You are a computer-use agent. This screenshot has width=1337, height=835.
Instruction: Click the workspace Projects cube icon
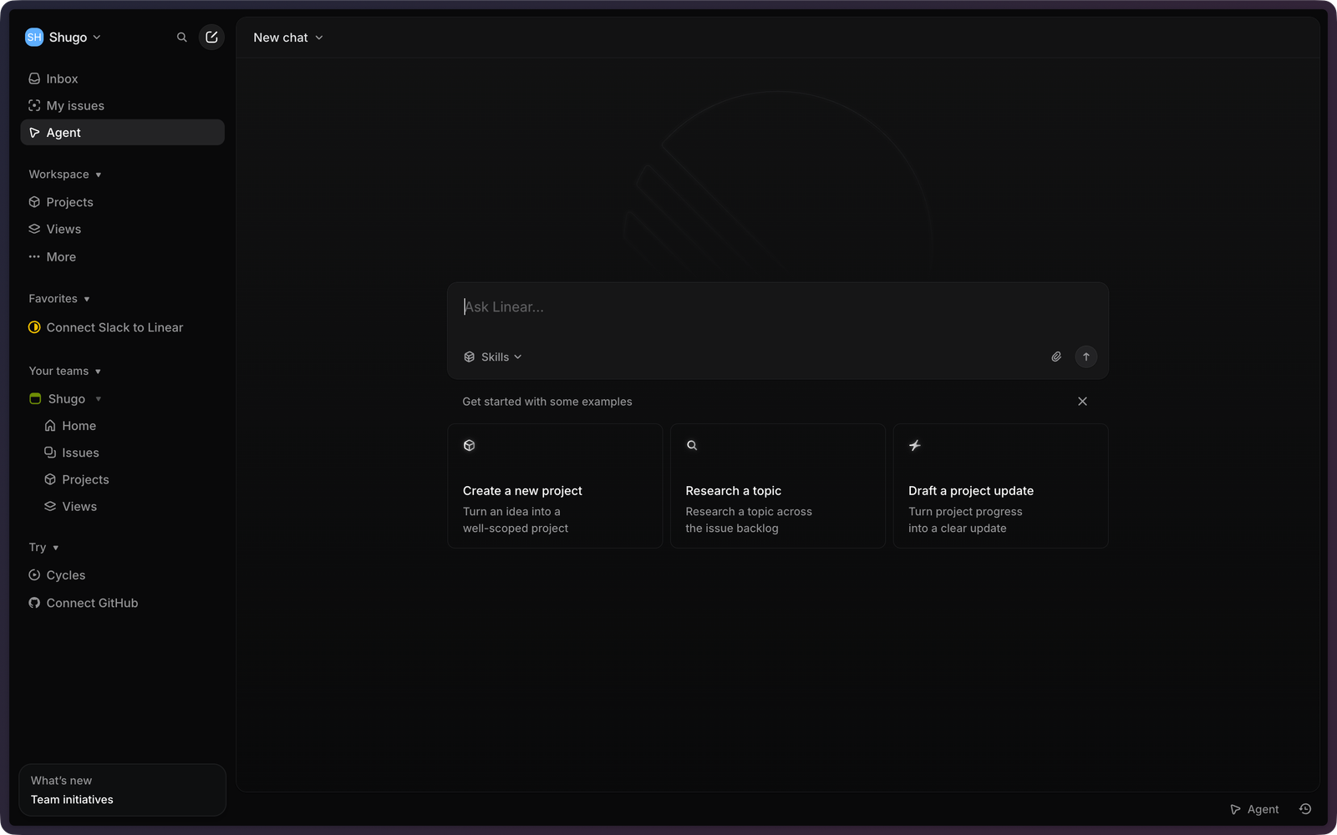click(x=34, y=202)
